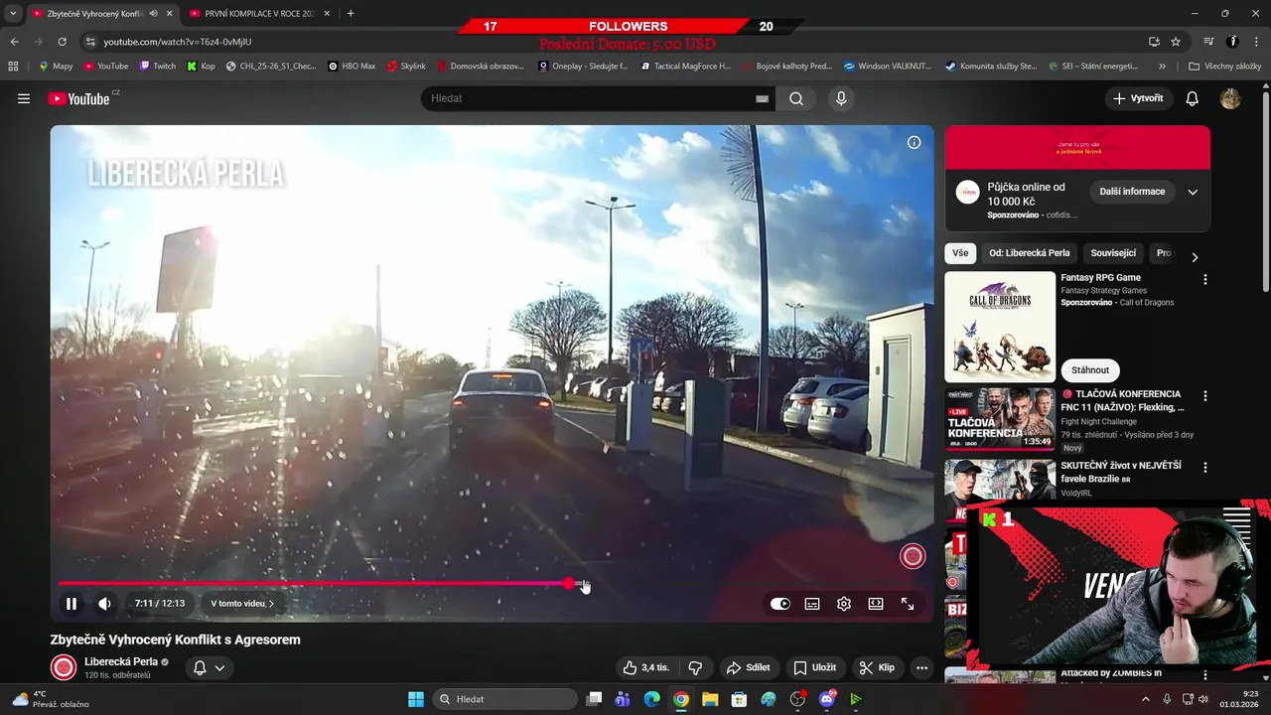Share the video via Sdílet
Viewport: 1271px width, 715px height.
[x=748, y=667]
